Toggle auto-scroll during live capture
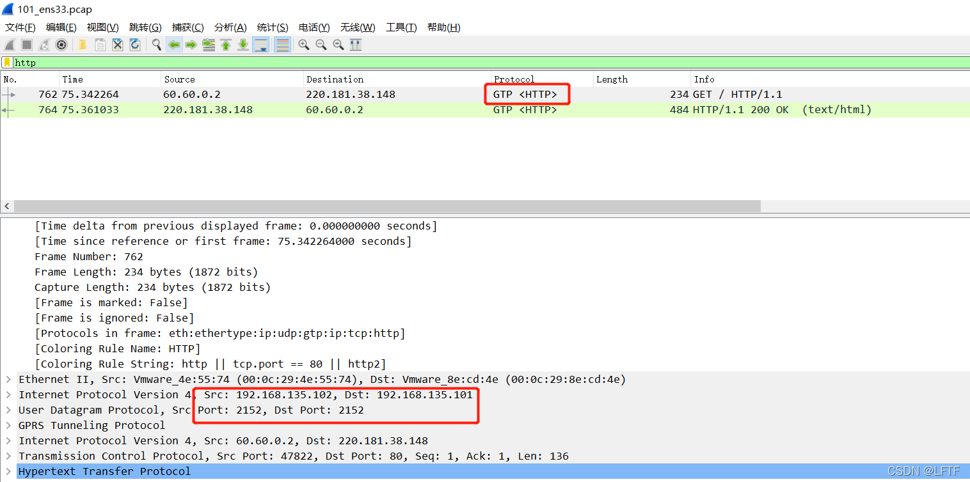This screenshot has width=970, height=482. pyautogui.click(x=260, y=45)
